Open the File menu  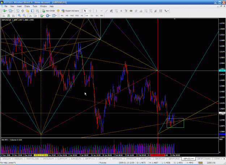(x=6, y=7)
